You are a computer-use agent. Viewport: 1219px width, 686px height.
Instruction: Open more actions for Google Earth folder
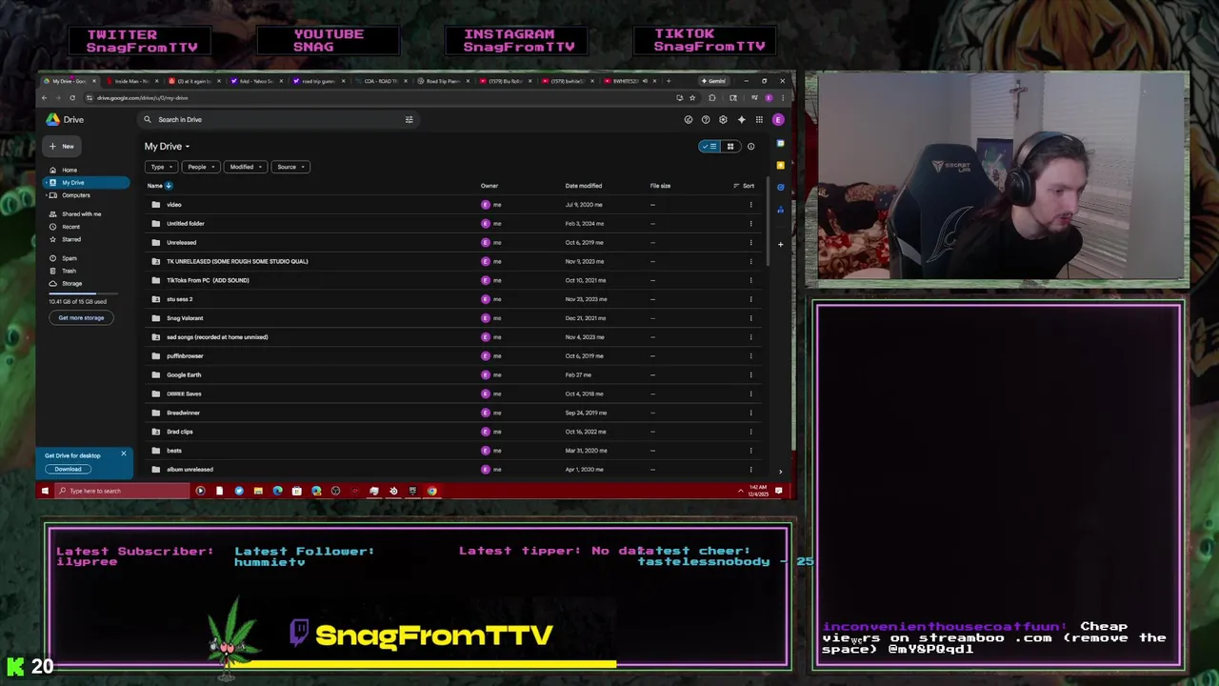(x=750, y=374)
